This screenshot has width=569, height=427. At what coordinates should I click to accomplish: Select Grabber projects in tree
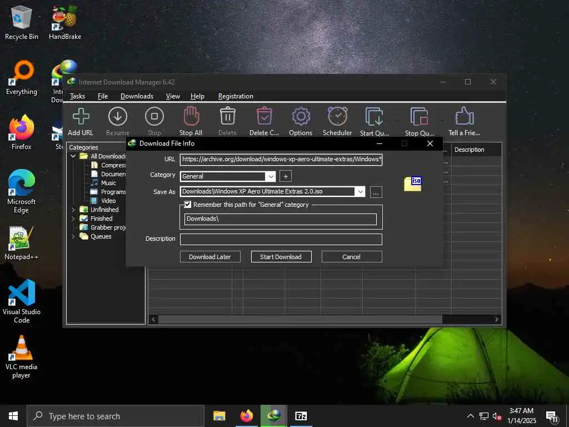(x=103, y=227)
